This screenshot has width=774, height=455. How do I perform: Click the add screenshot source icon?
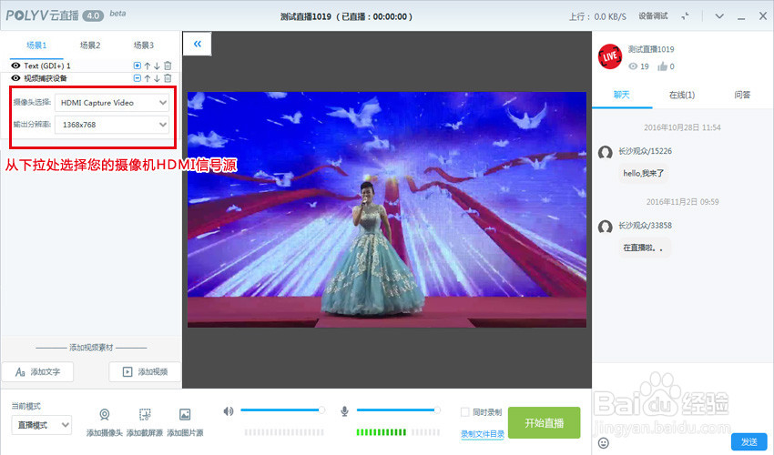pos(145,415)
